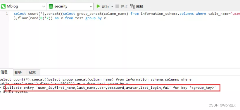Click the 'floor(rand(0)*2))' text in the editor
The height and width of the screenshot is (110, 240).
[35, 18]
